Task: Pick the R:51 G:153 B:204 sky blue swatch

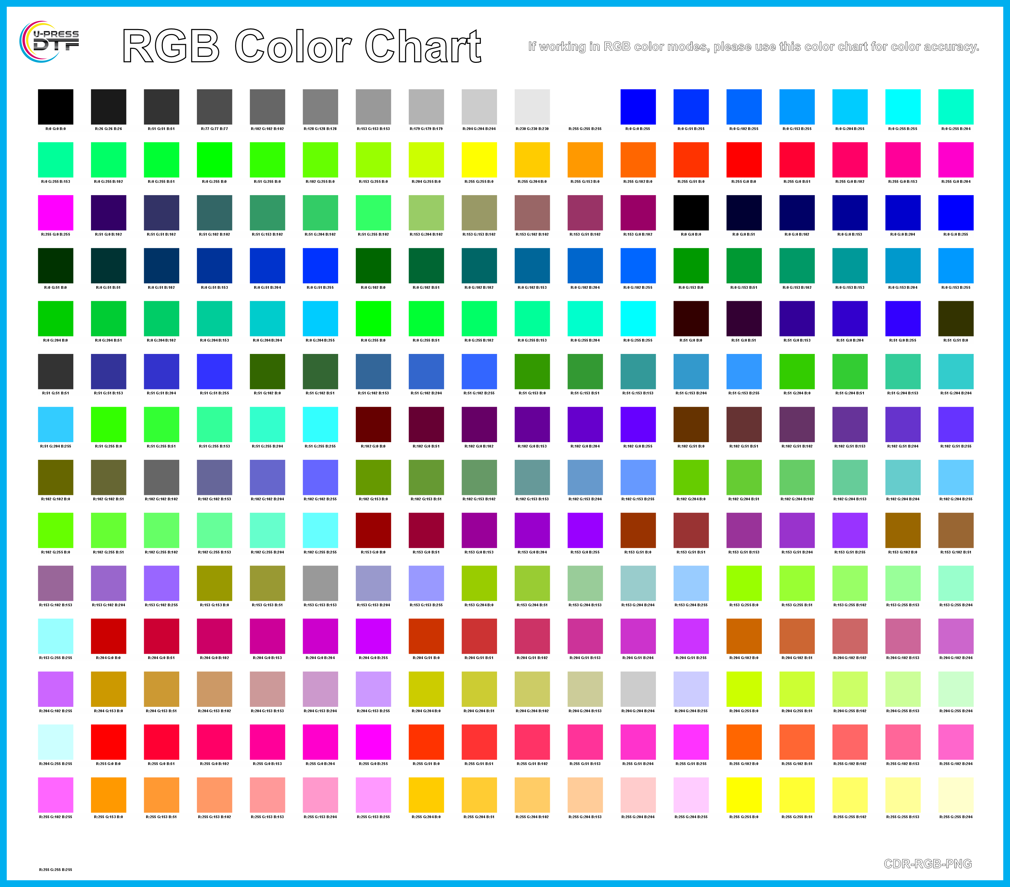Action: [x=691, y=371]
